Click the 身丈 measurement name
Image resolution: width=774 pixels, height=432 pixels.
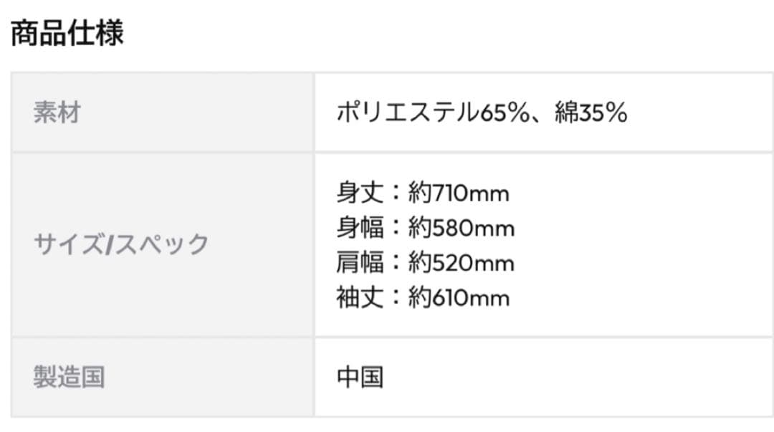[360, 193]
